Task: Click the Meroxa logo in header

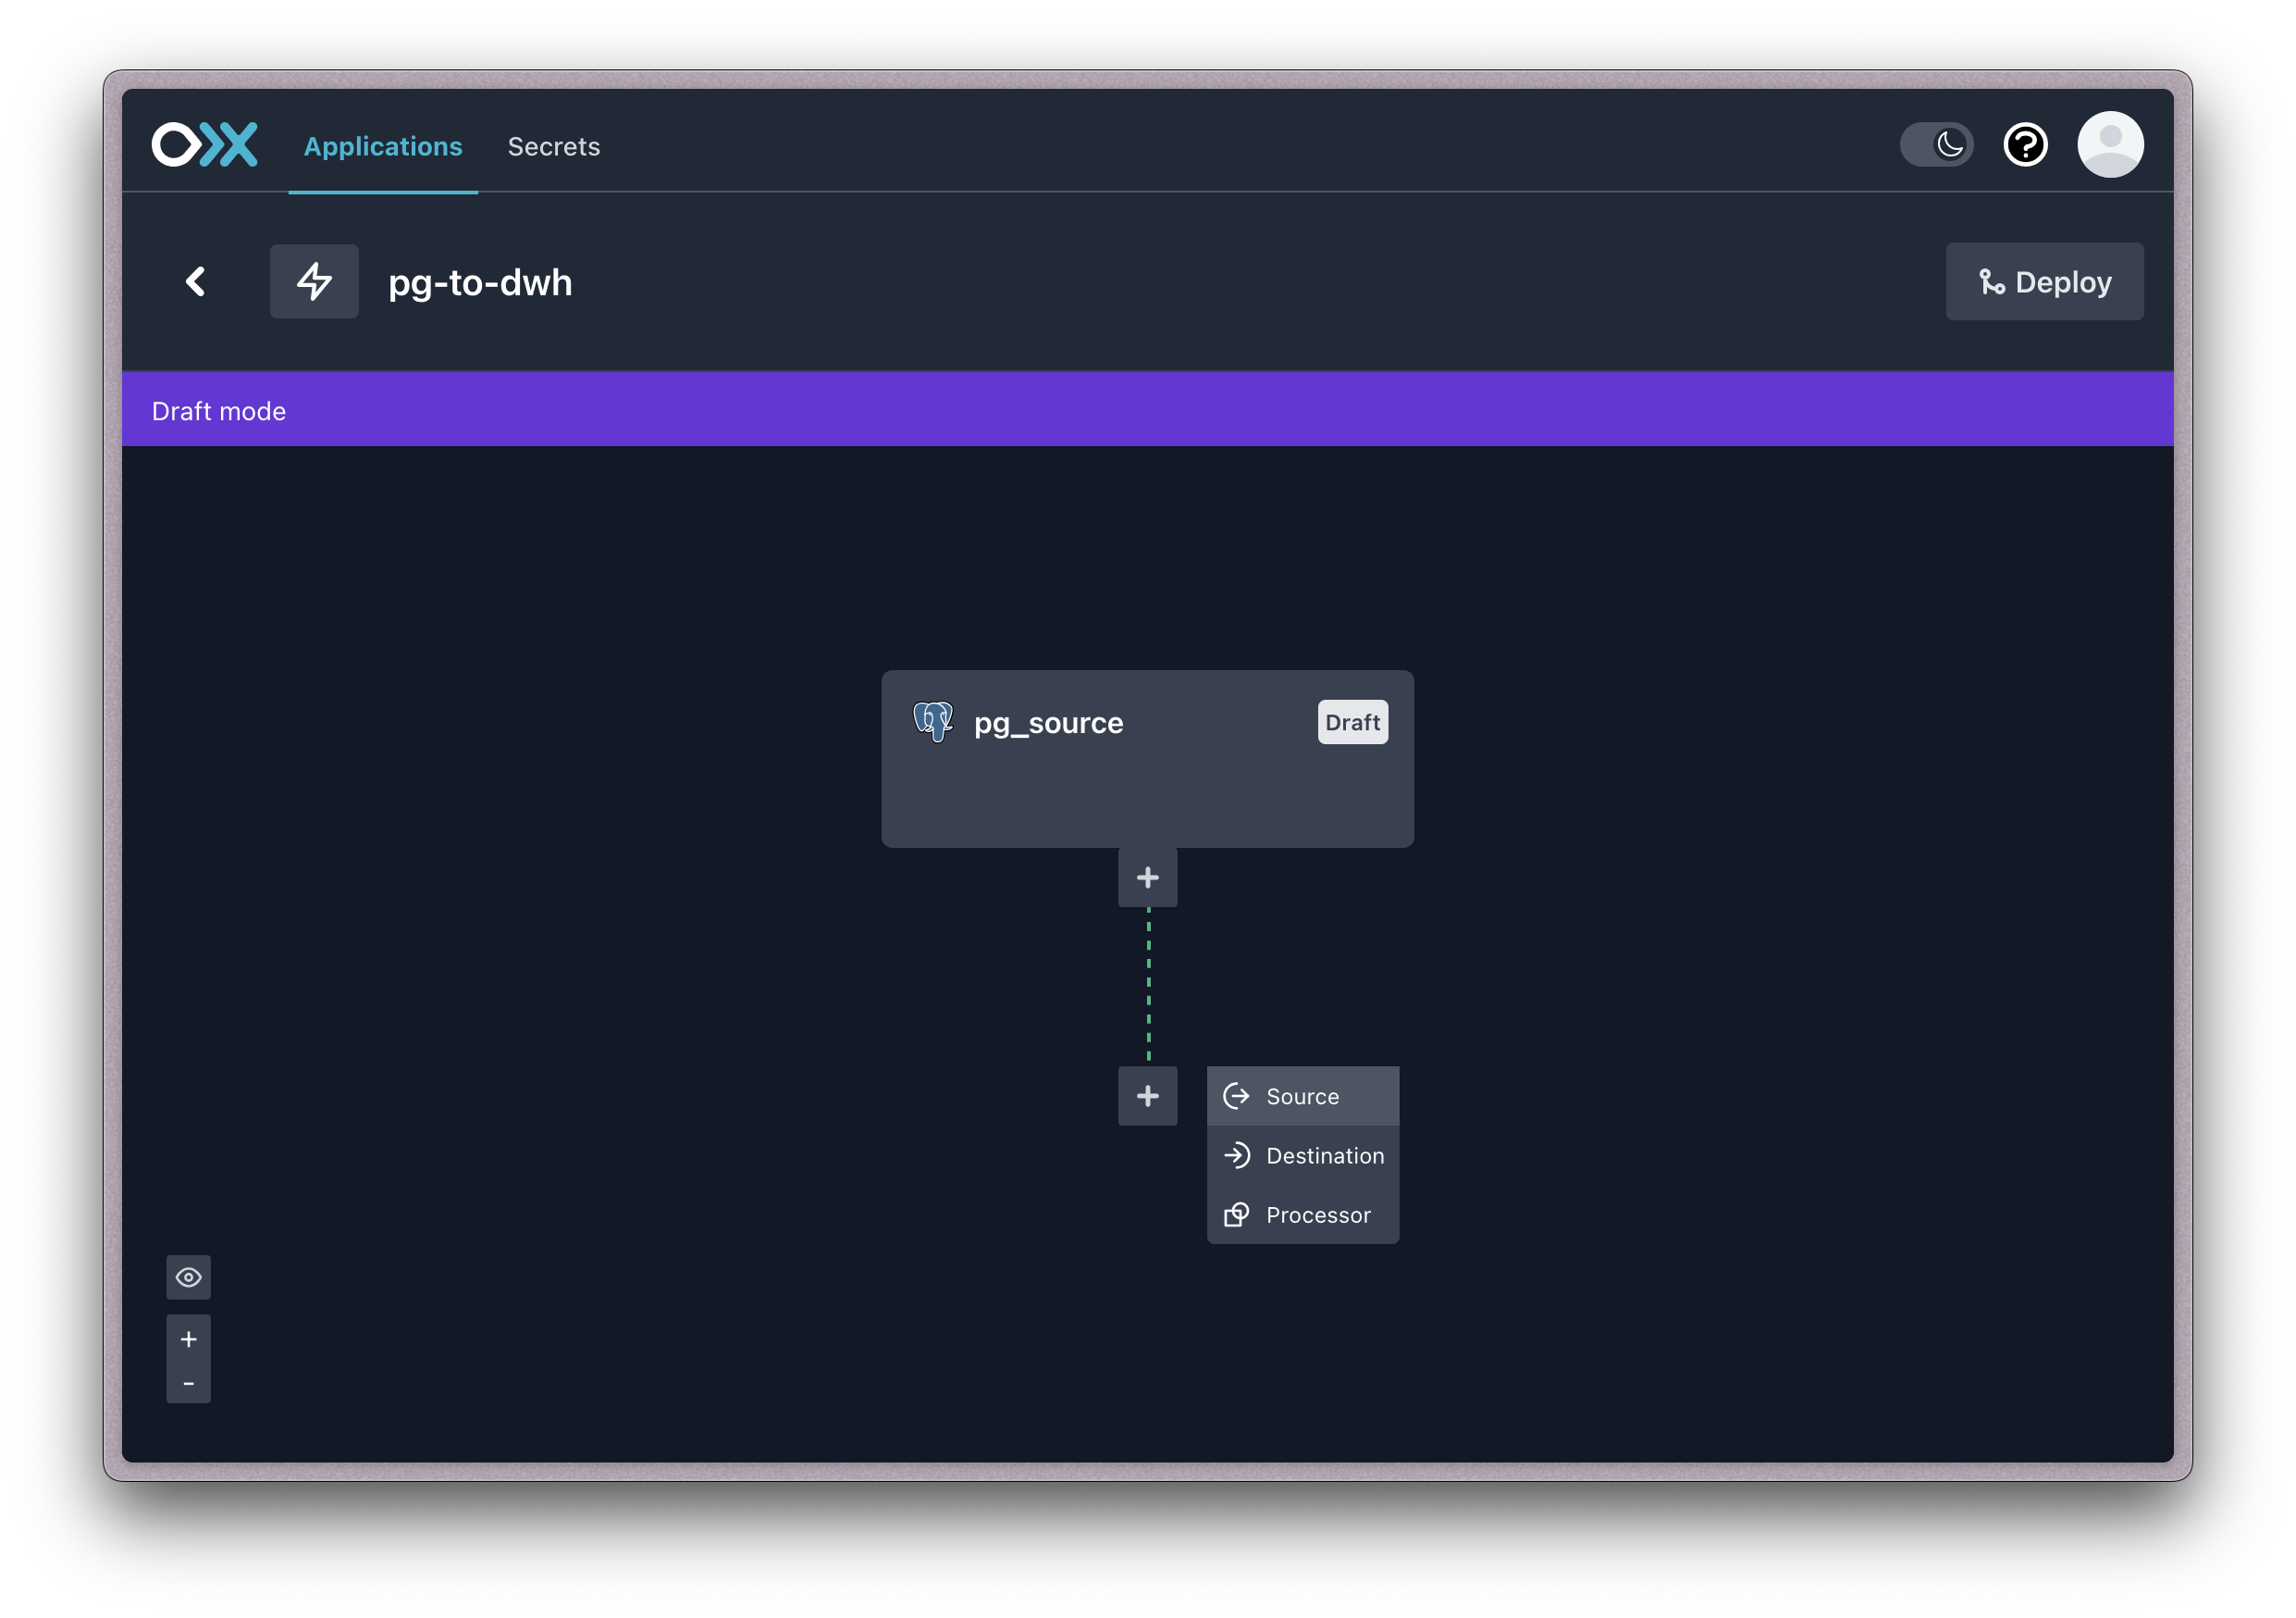Action: pos(204,145)
